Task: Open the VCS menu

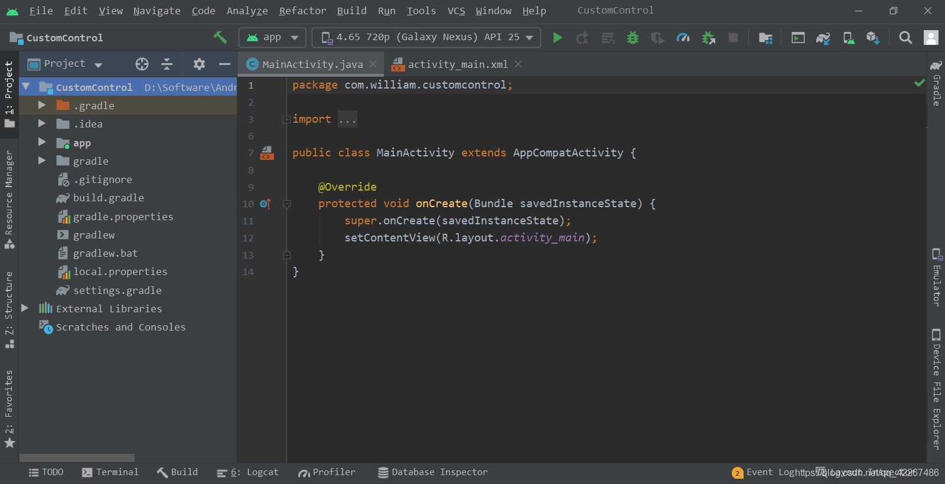Action: point(456,11)
